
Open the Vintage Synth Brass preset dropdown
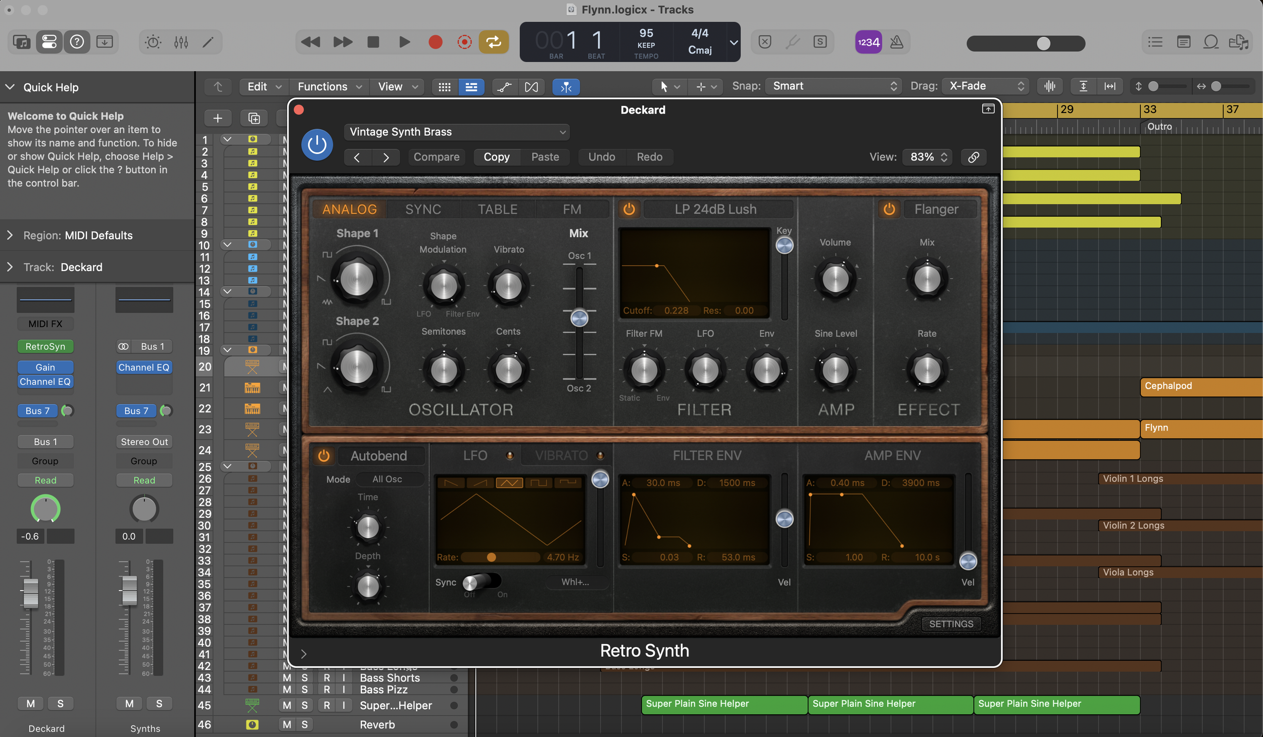(457, 132)
